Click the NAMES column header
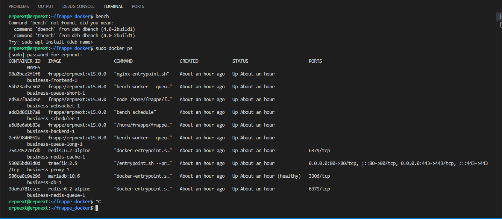 click(x=34, y=68)
